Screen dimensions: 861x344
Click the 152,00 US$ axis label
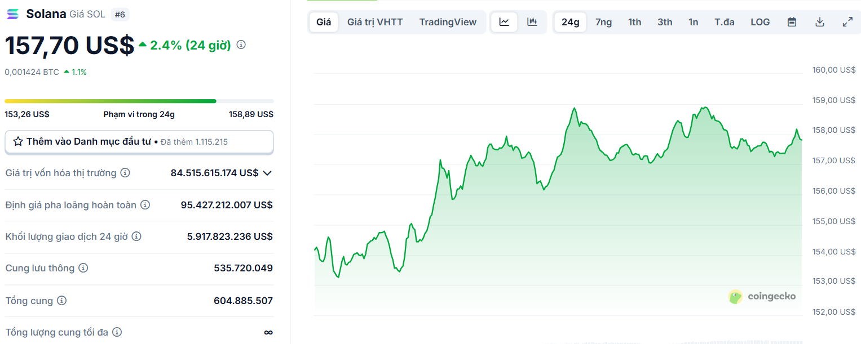pos(834,312)
